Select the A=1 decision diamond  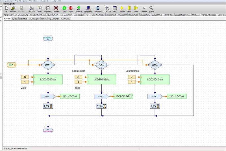point(48,65)
